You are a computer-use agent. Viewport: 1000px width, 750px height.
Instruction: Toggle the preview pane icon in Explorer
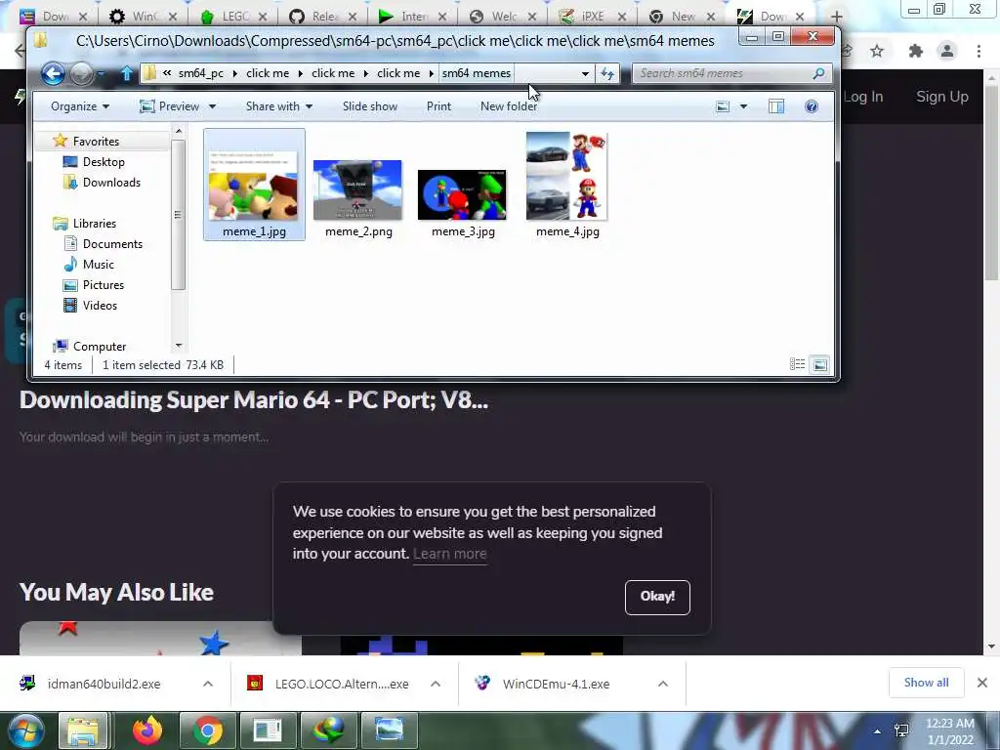776,106
